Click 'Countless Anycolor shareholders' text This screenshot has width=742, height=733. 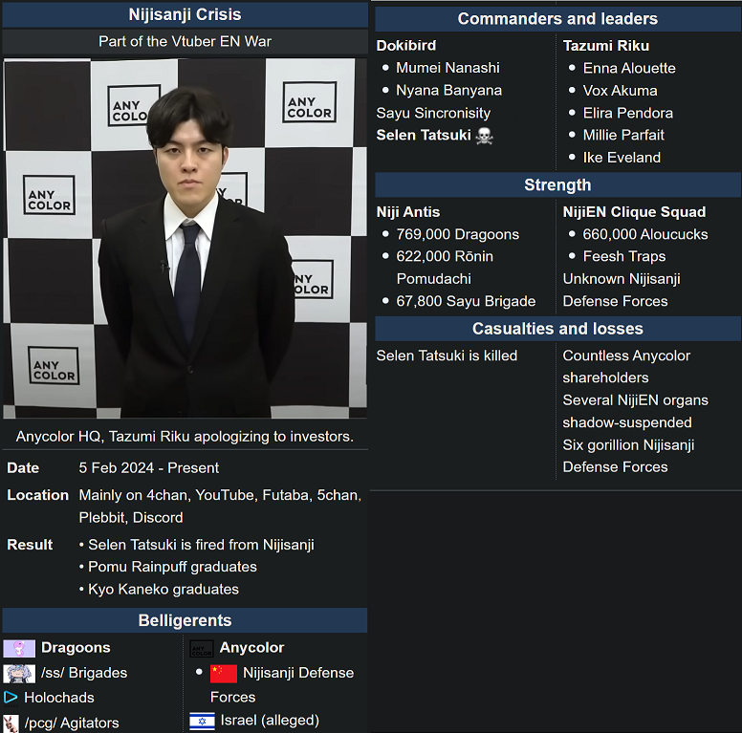626,367
